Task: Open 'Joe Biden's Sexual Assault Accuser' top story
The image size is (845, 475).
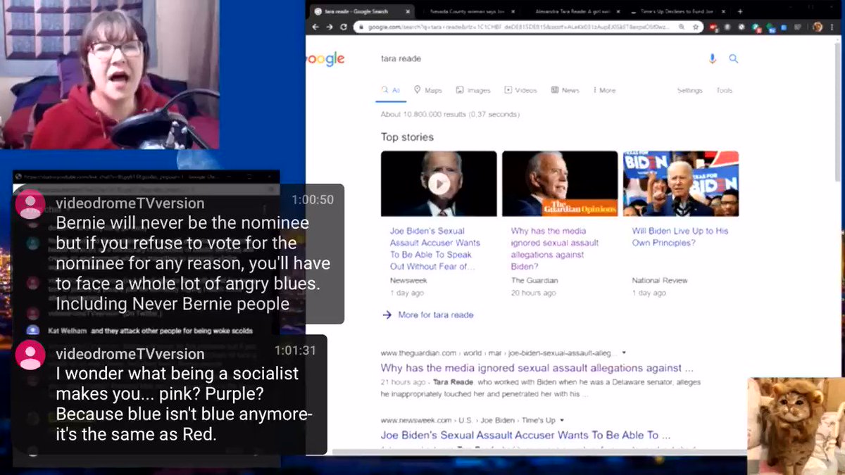Action: (x=435, y=248)
